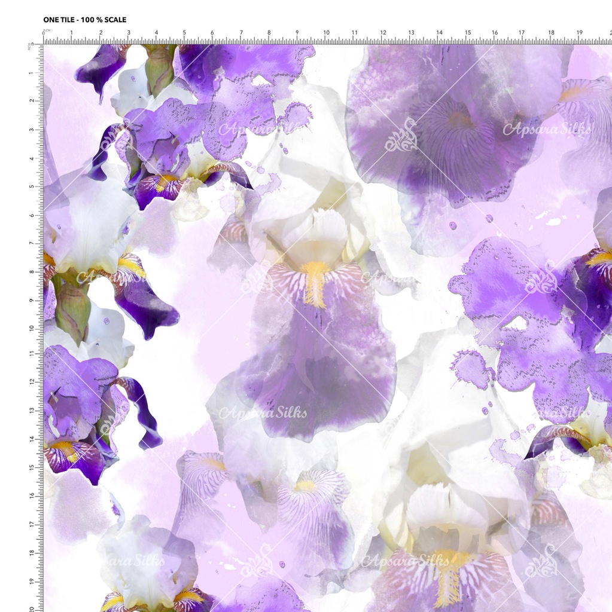Click the Apsara Silks watermark below the central iris
Image resolution: width=612 pixels, height=612 pixels.
coord(262,412)
